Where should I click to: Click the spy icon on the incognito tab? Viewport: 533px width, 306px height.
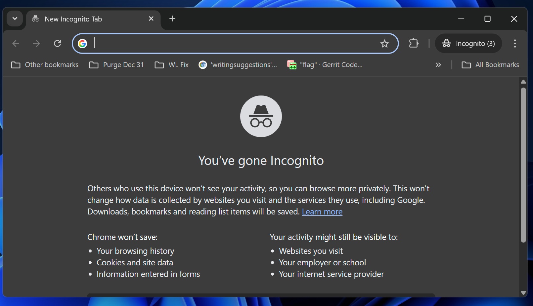(35, 19)
